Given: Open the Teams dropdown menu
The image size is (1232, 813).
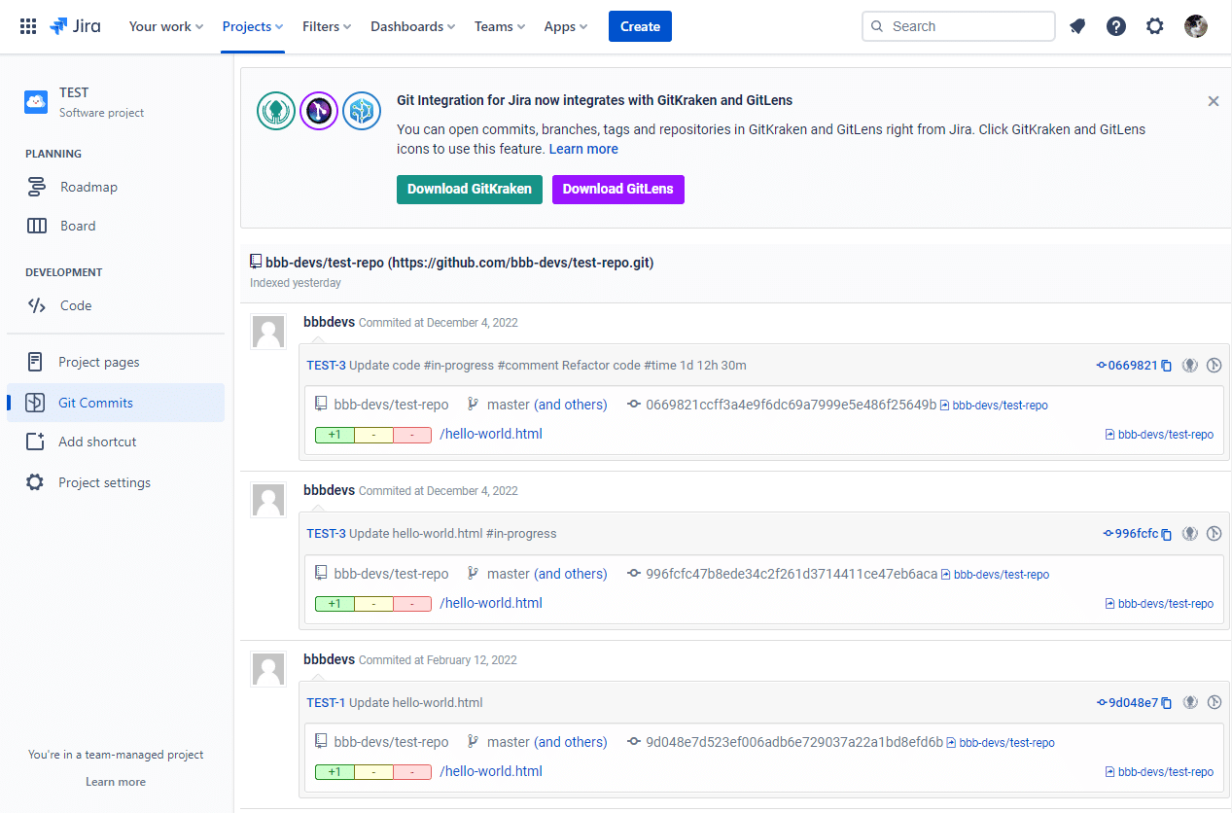Looking at the screenshot, I should 500,26.
